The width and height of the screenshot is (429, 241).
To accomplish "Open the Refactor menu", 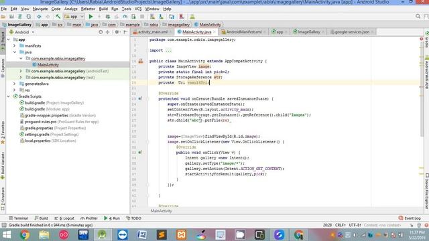I will pos(88,9).
